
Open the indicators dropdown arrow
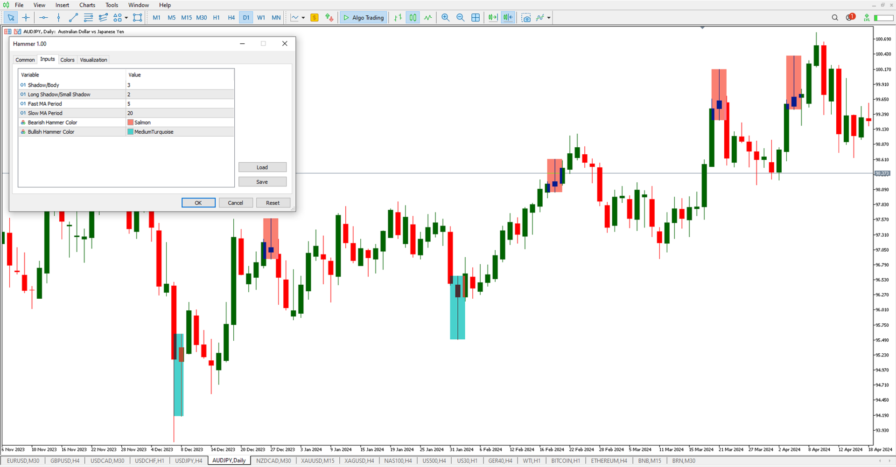pos(549,18)
